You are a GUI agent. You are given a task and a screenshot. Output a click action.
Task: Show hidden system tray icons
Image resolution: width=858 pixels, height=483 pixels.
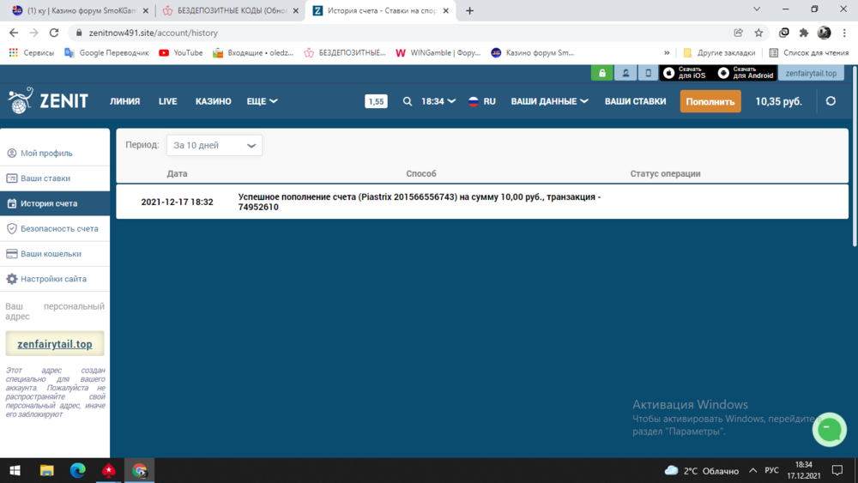click(753, 470)
